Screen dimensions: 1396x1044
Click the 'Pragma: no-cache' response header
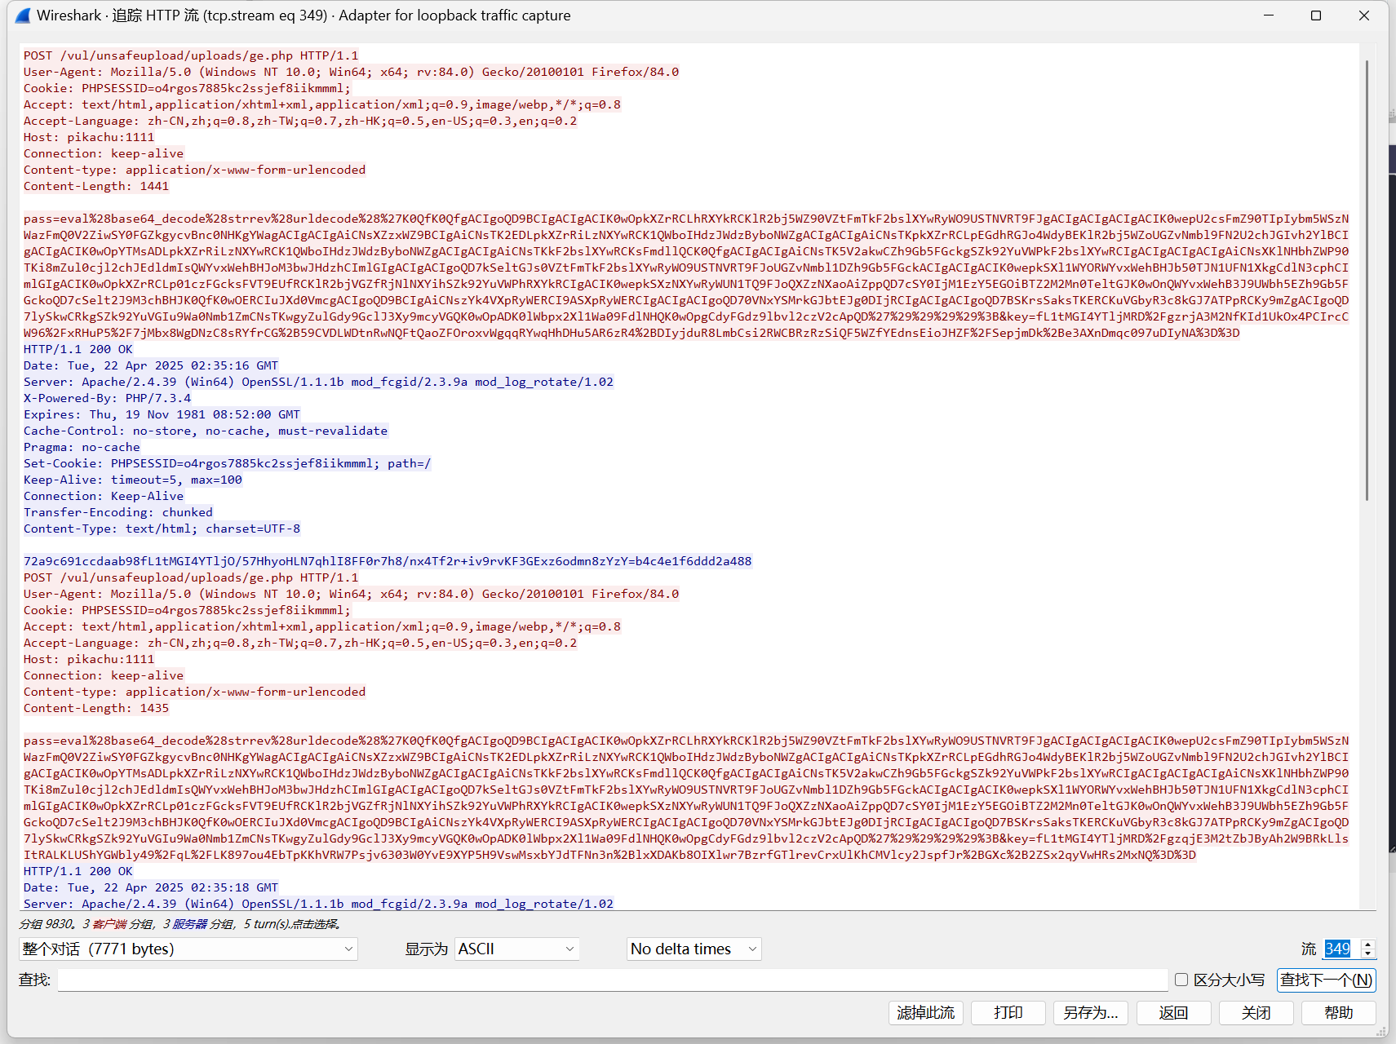[x=82, y=447]
